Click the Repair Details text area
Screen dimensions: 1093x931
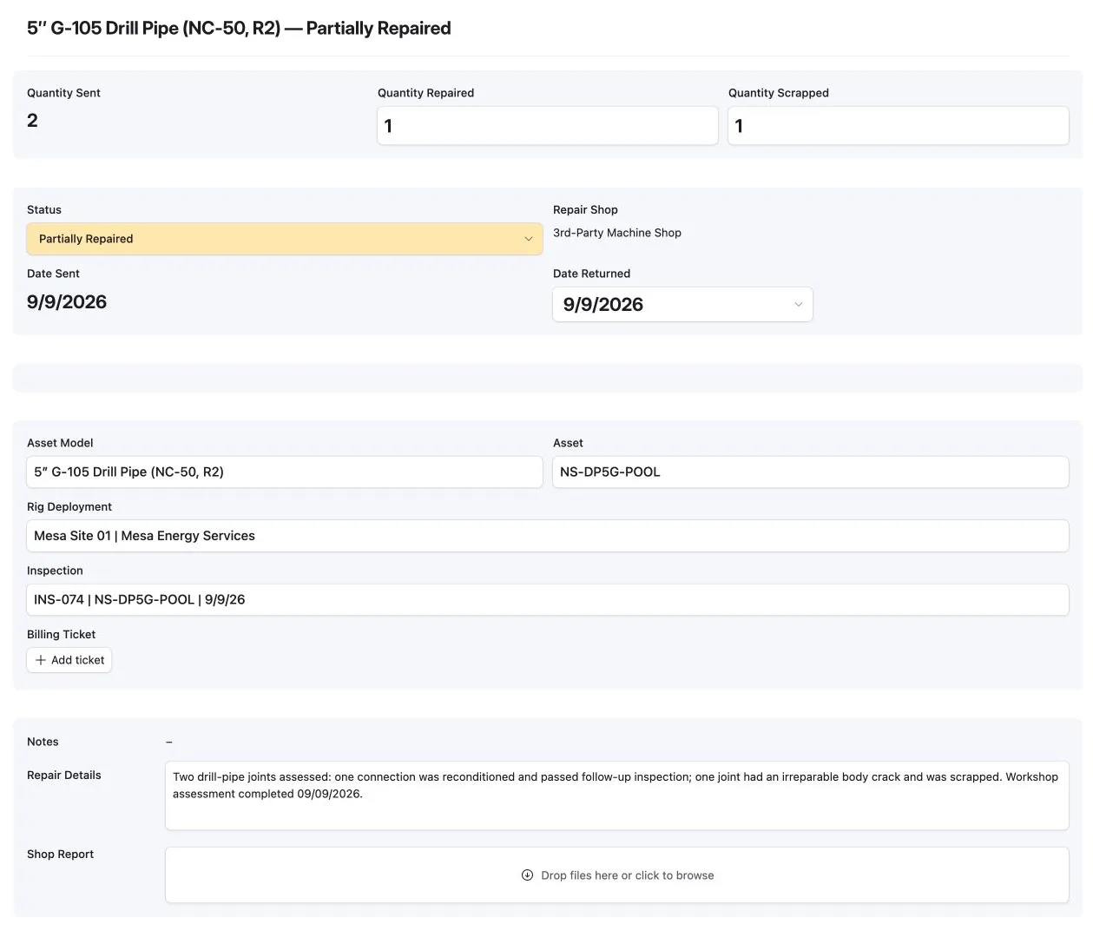617,796
